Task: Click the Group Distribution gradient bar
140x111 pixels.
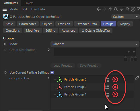Action: point(95,52)
